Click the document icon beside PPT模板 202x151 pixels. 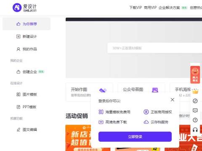(x=19, y=107)
